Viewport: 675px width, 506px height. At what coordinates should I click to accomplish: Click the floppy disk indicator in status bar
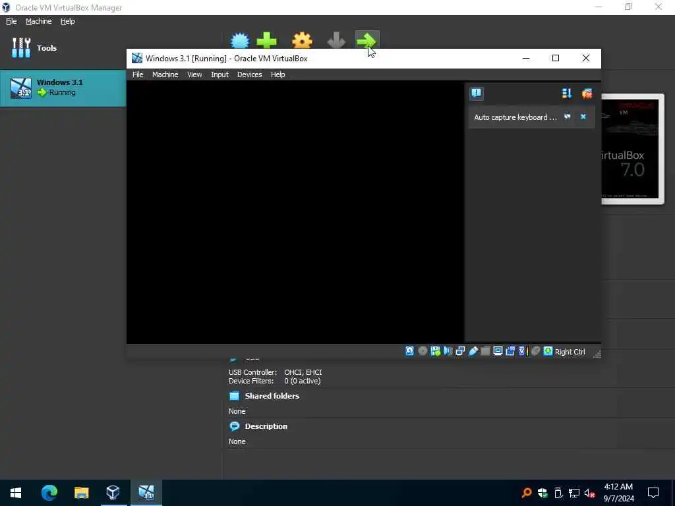tap(435, 351)
